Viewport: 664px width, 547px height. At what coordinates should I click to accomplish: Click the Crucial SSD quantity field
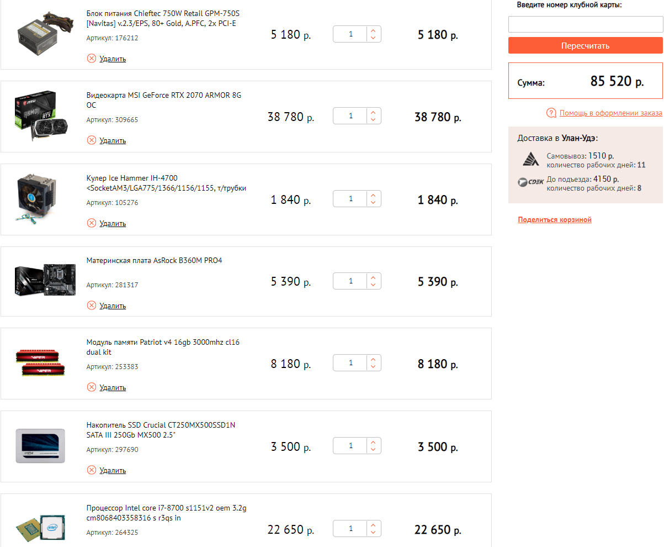pos(350,446)
